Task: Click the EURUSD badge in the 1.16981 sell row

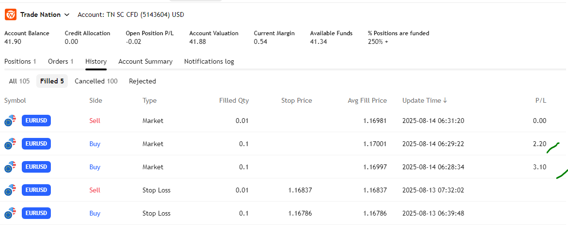Action: tap(36, 121)
